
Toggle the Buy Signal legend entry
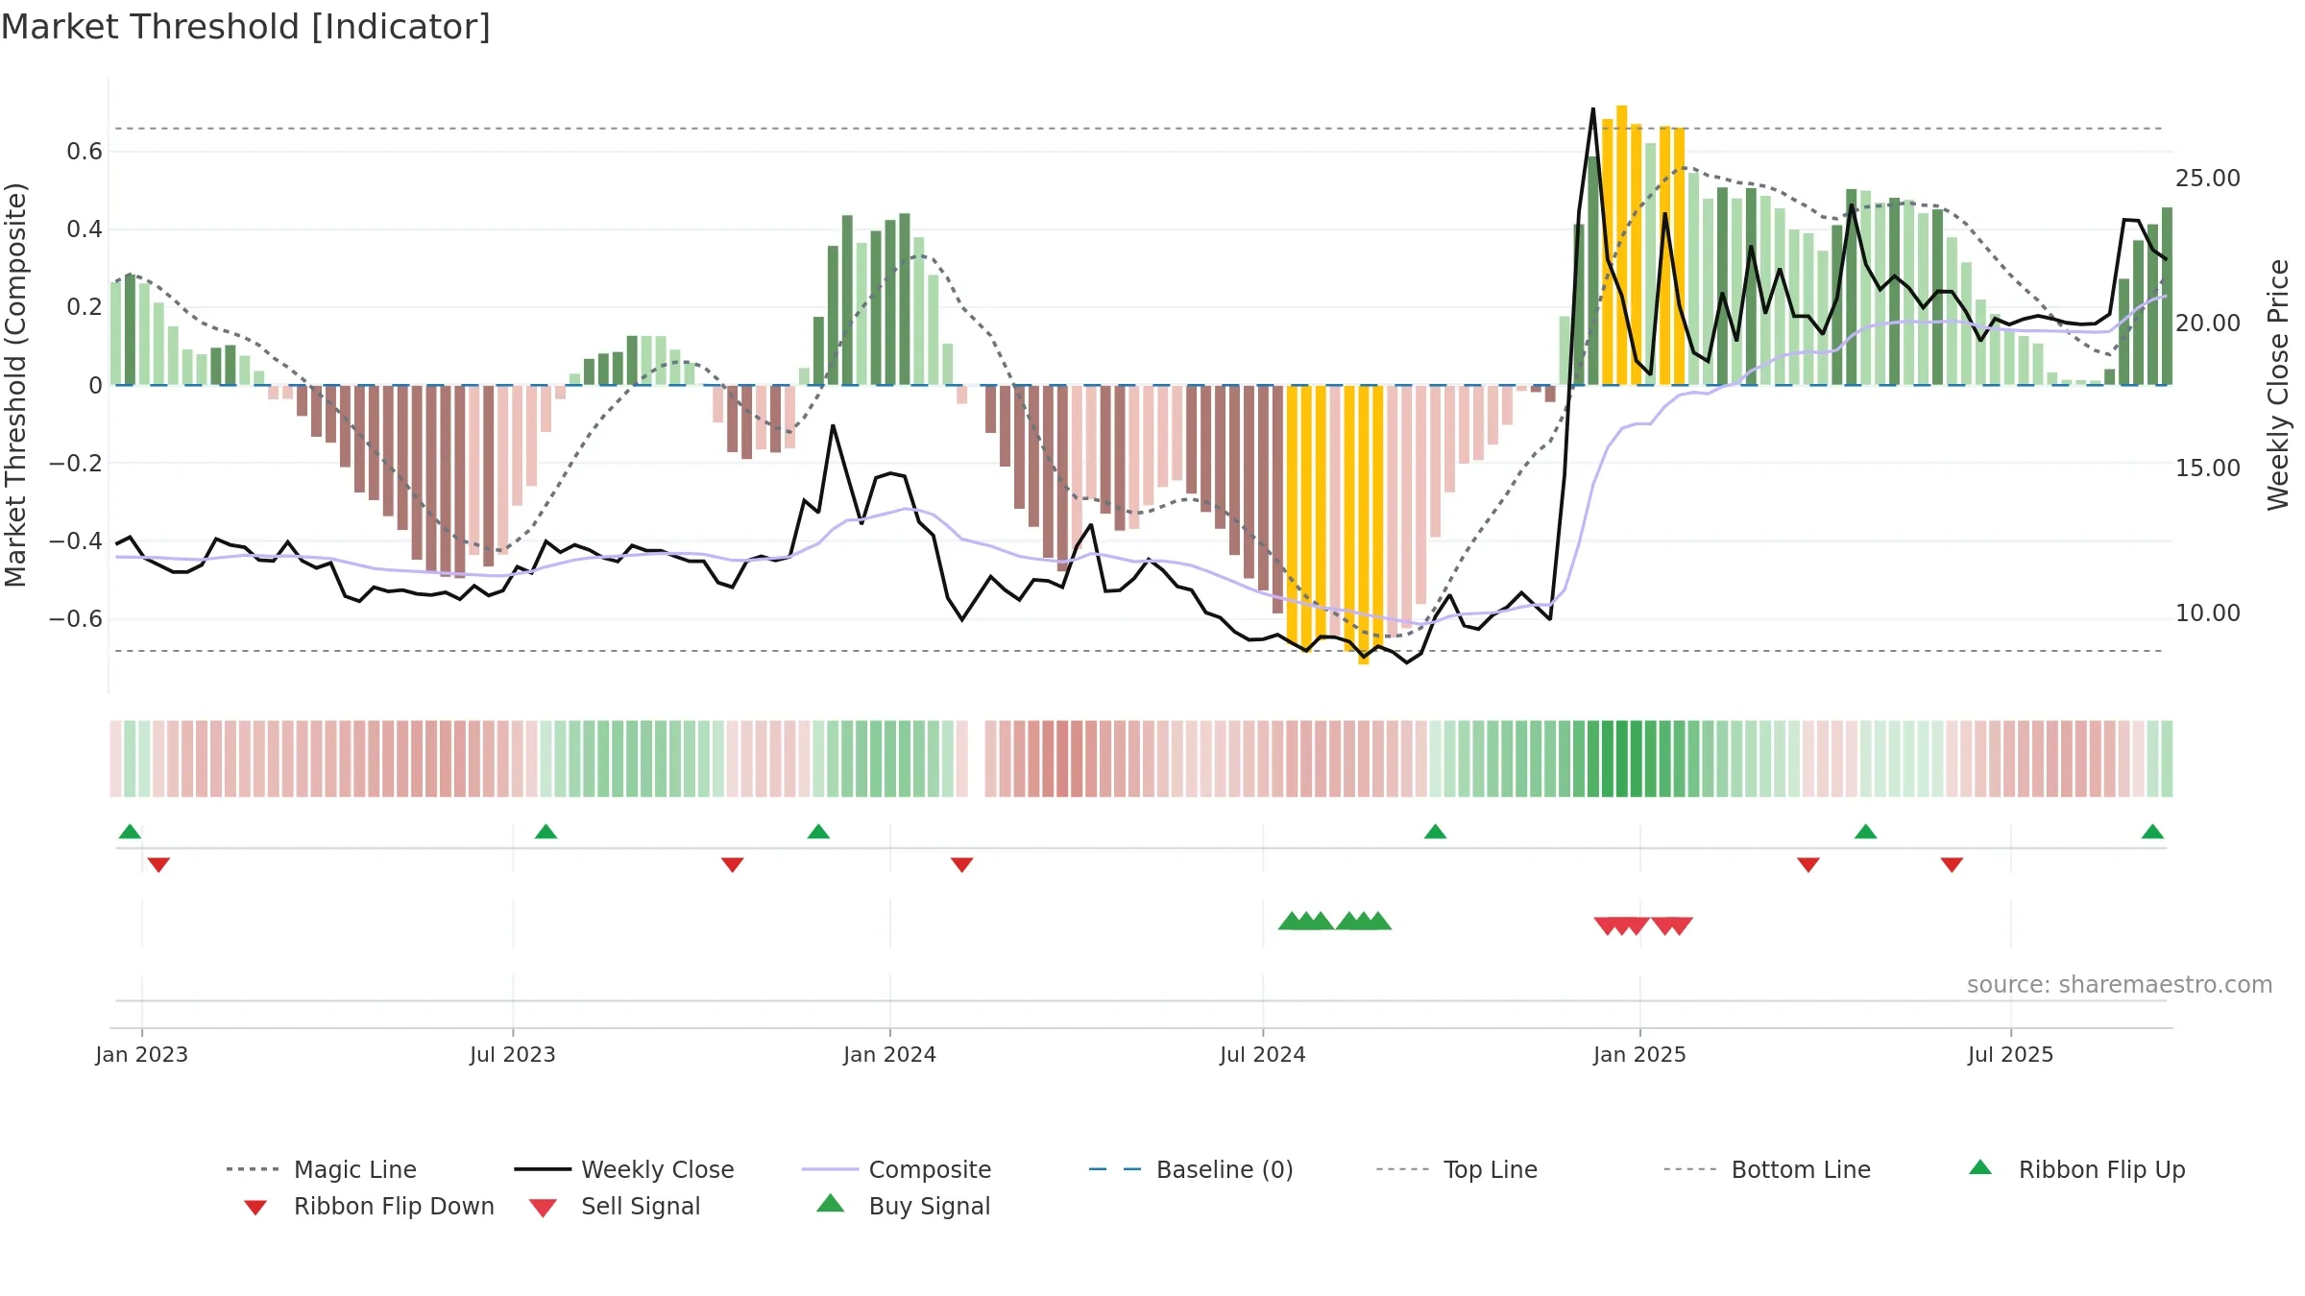coord(903,1206)
